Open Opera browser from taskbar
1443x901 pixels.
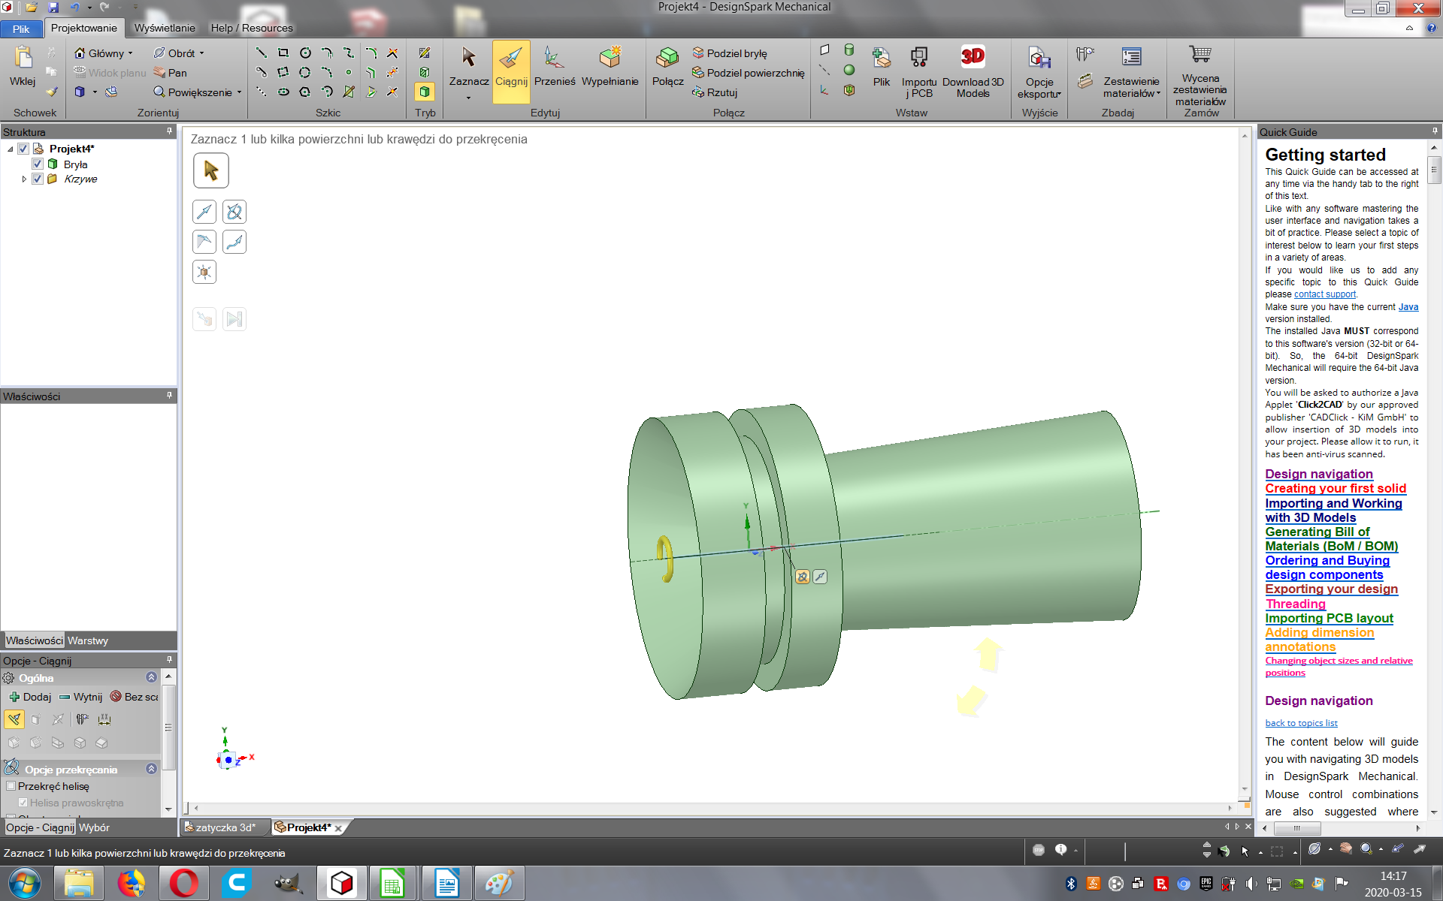point(184,883)
